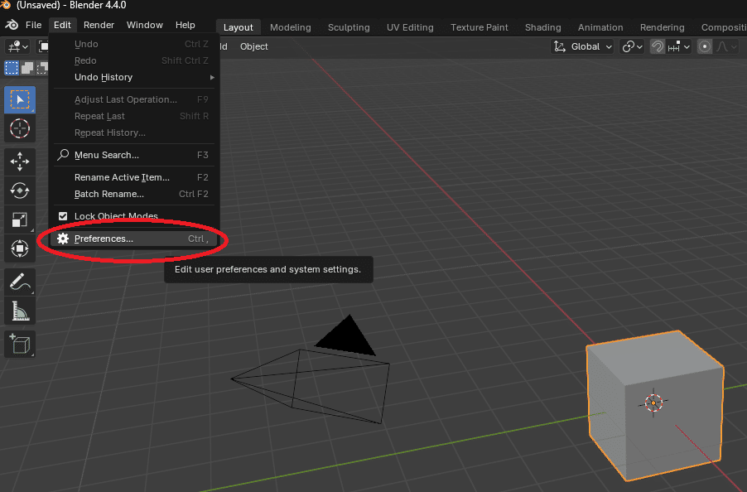Toggle Lock Object Modes checkbox

62,215
